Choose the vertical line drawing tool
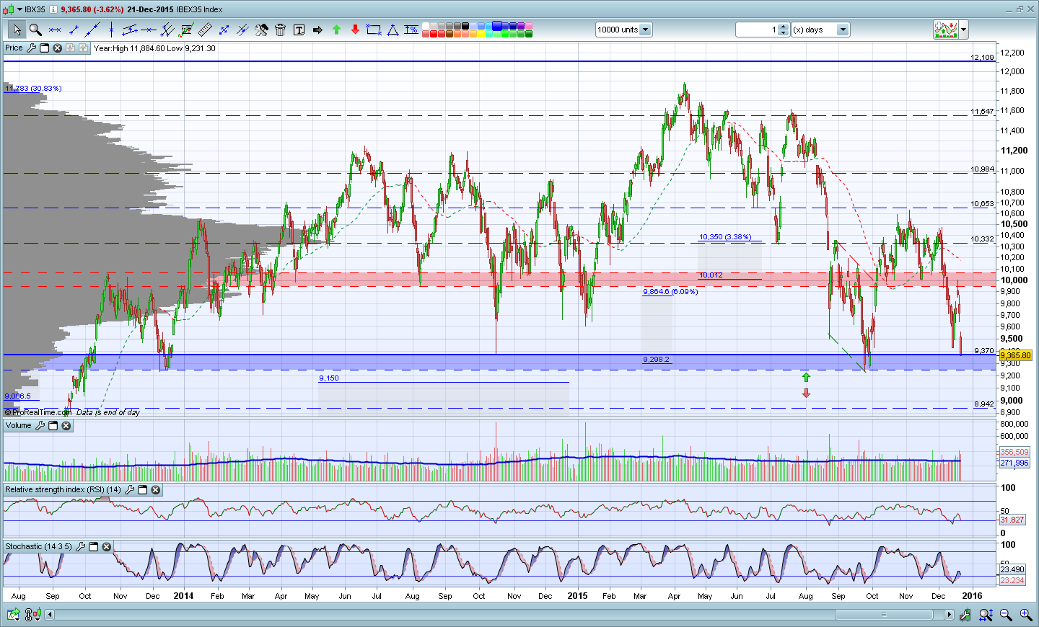Viewport: 1039px width, 627px height. tap(111, 30)
